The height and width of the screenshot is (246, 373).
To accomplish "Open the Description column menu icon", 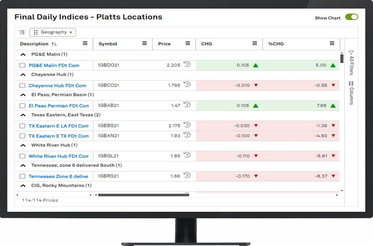I will click(x=85, y=44).
